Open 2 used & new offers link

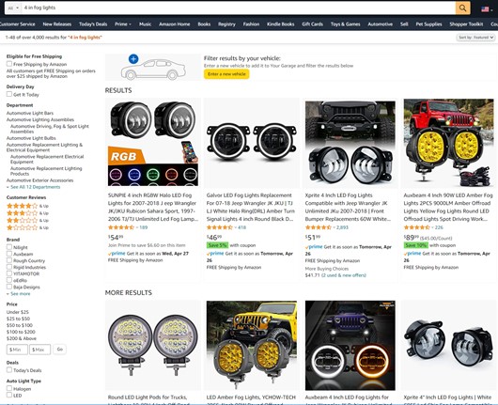coord(344,275)
